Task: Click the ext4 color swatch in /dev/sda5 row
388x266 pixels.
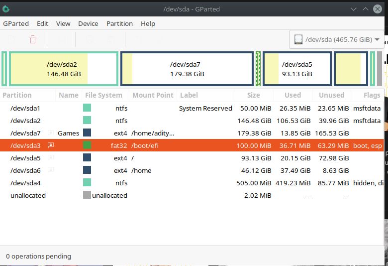Action: coord(87,157)
